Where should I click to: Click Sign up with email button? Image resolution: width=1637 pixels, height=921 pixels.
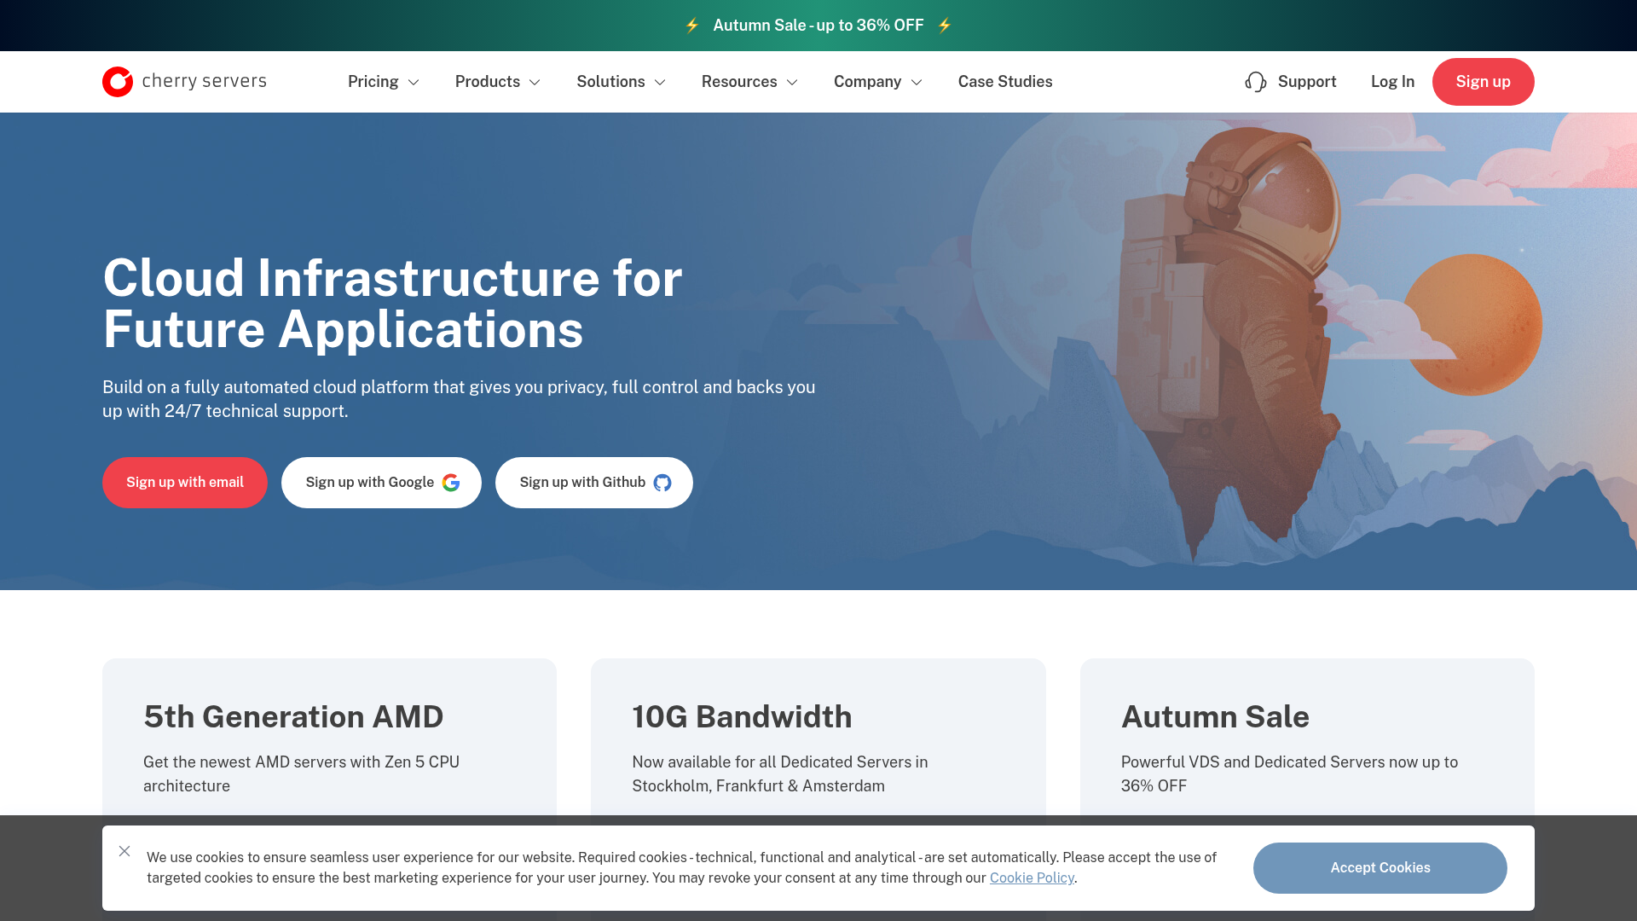(185, 483)
